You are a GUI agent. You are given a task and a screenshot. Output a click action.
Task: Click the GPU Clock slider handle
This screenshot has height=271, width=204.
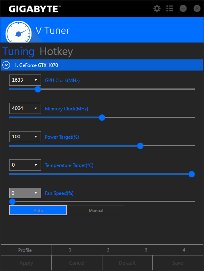pyautogui.click(x=38, y=89)
